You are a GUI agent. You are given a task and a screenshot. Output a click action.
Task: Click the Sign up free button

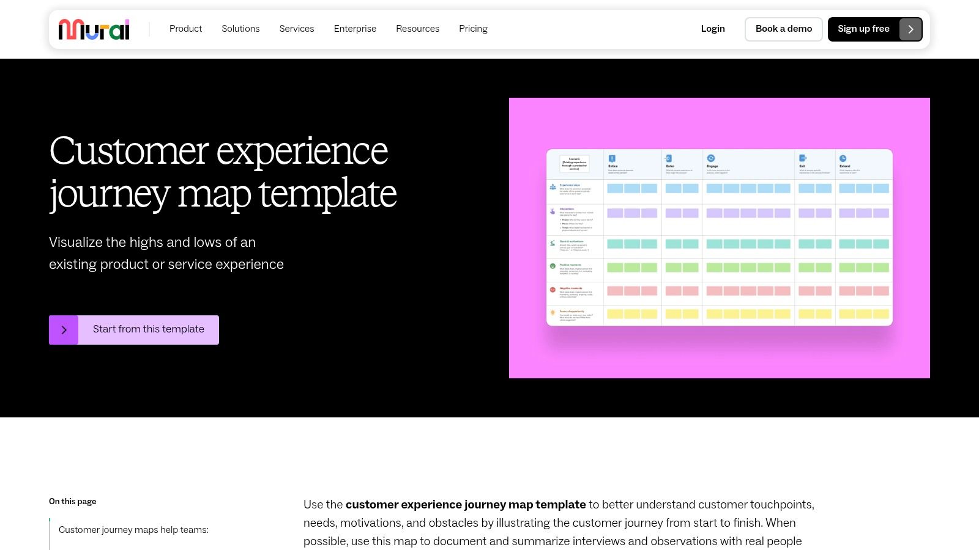(x=864, y=29)
